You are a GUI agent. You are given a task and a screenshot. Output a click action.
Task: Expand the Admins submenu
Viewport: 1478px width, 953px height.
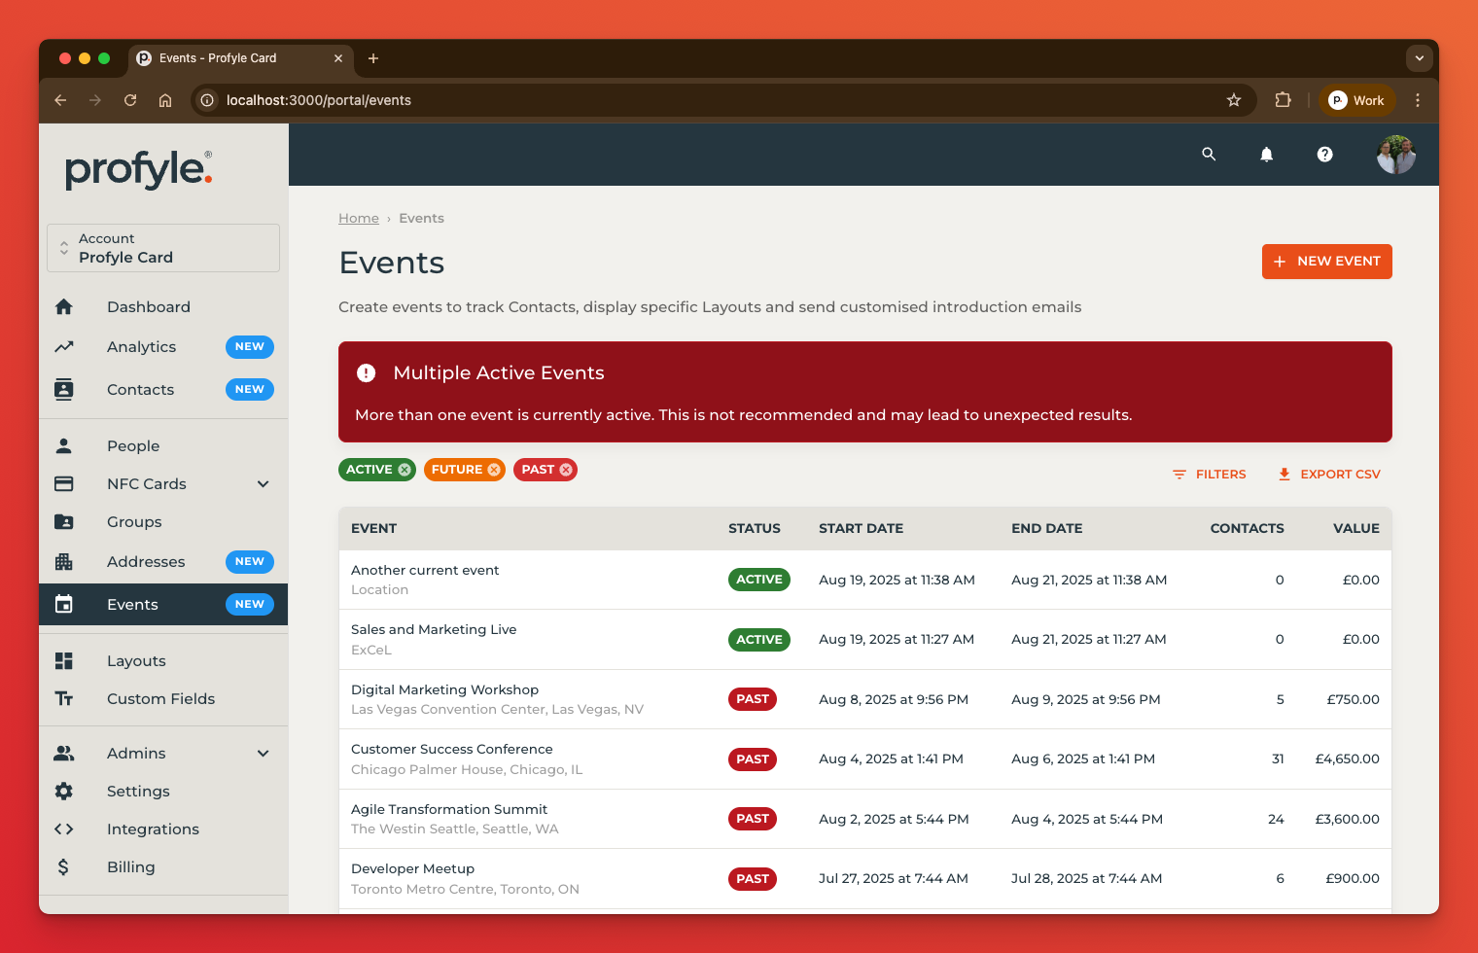[263, 754]
